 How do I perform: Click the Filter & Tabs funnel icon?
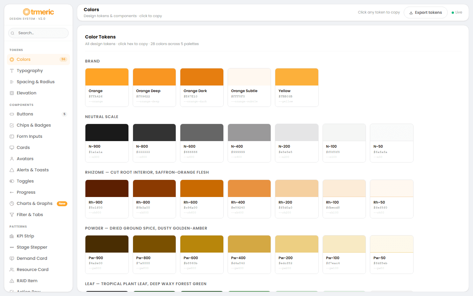pyautogui.click(x=12, y=215)
